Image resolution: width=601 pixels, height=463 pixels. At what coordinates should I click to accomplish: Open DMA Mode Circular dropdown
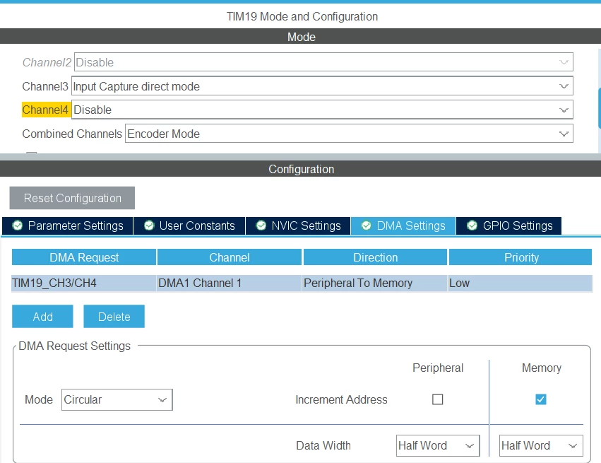117,399
